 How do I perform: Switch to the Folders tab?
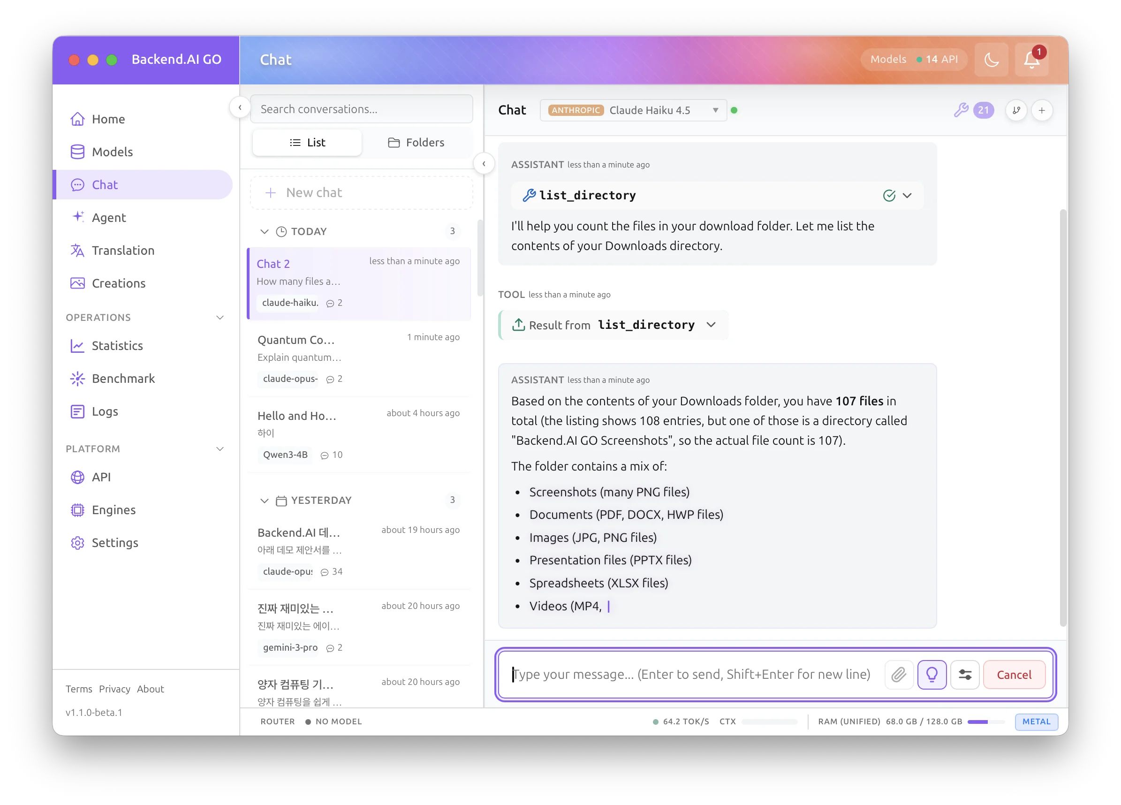point(416,143)
